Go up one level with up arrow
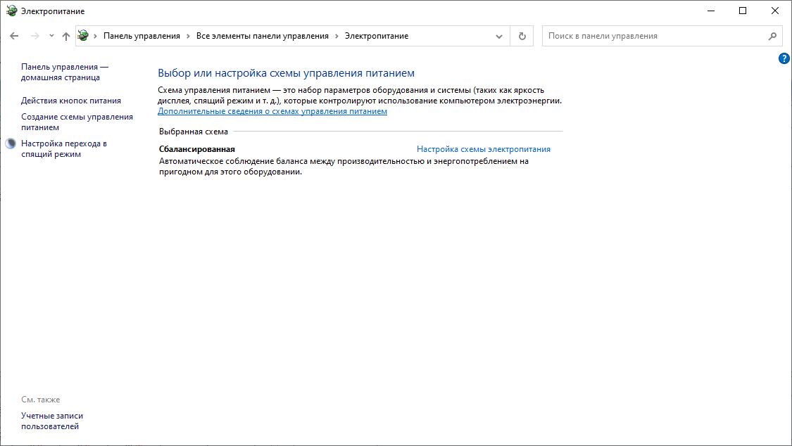 65,36
